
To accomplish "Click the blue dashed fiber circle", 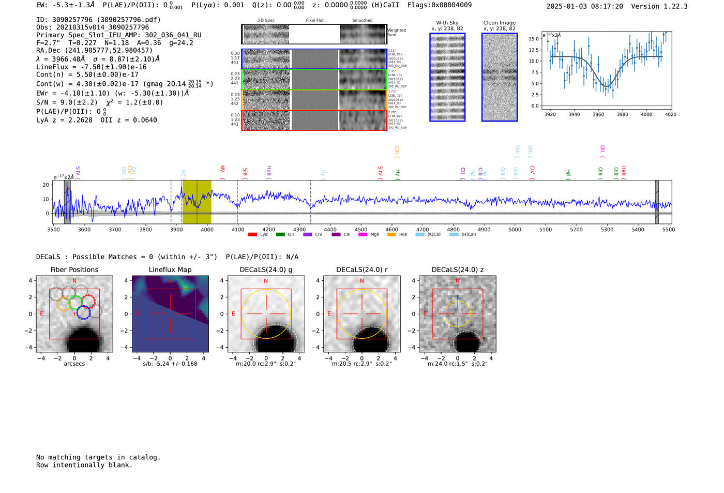I will 83,312.
